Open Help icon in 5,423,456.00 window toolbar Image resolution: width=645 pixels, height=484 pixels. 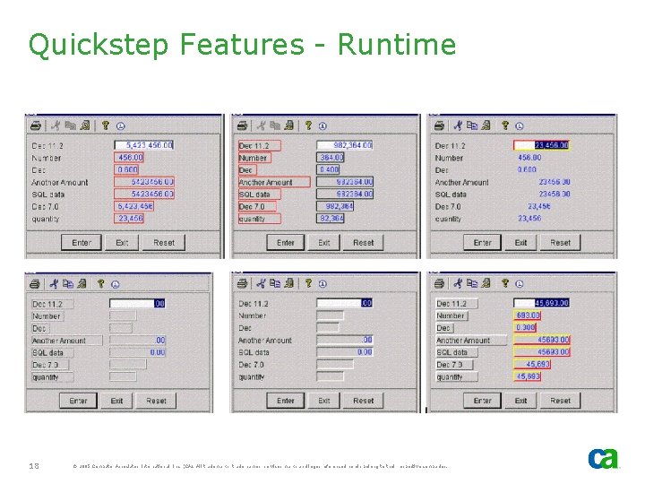point(106,125)
